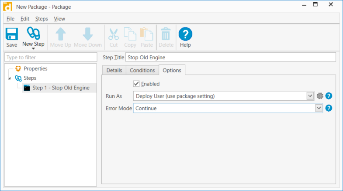
Task: Select Step 1 - Stop Old Engine
Action: (x=61, y=88)
